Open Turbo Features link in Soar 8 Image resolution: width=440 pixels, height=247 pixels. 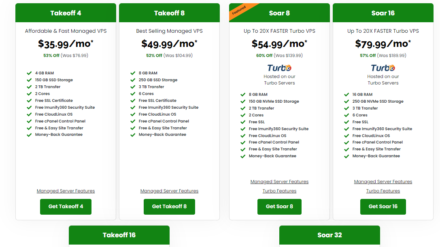pyautogui.click(x=279, y=191)
